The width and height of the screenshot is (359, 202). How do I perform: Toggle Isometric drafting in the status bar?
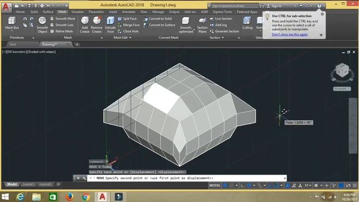259,185
